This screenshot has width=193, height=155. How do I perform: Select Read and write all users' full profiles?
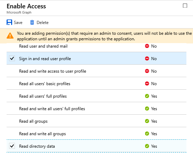click(x=96, y=108)
